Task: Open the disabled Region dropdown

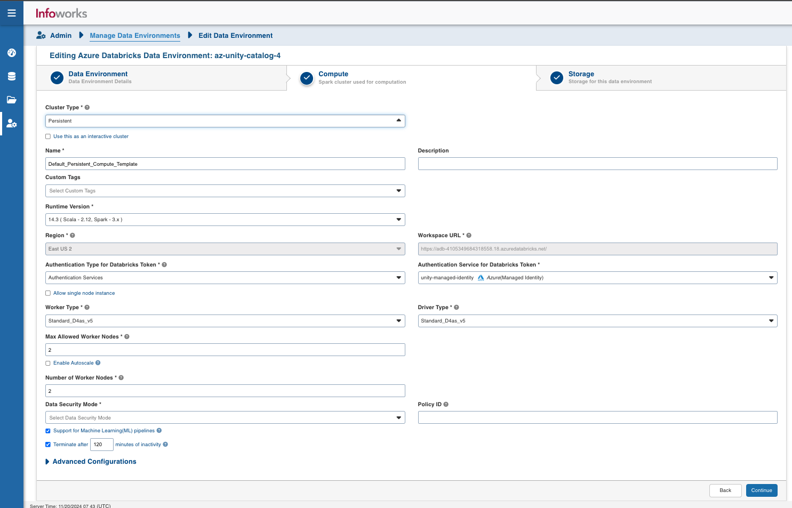Action: (225, 249)
